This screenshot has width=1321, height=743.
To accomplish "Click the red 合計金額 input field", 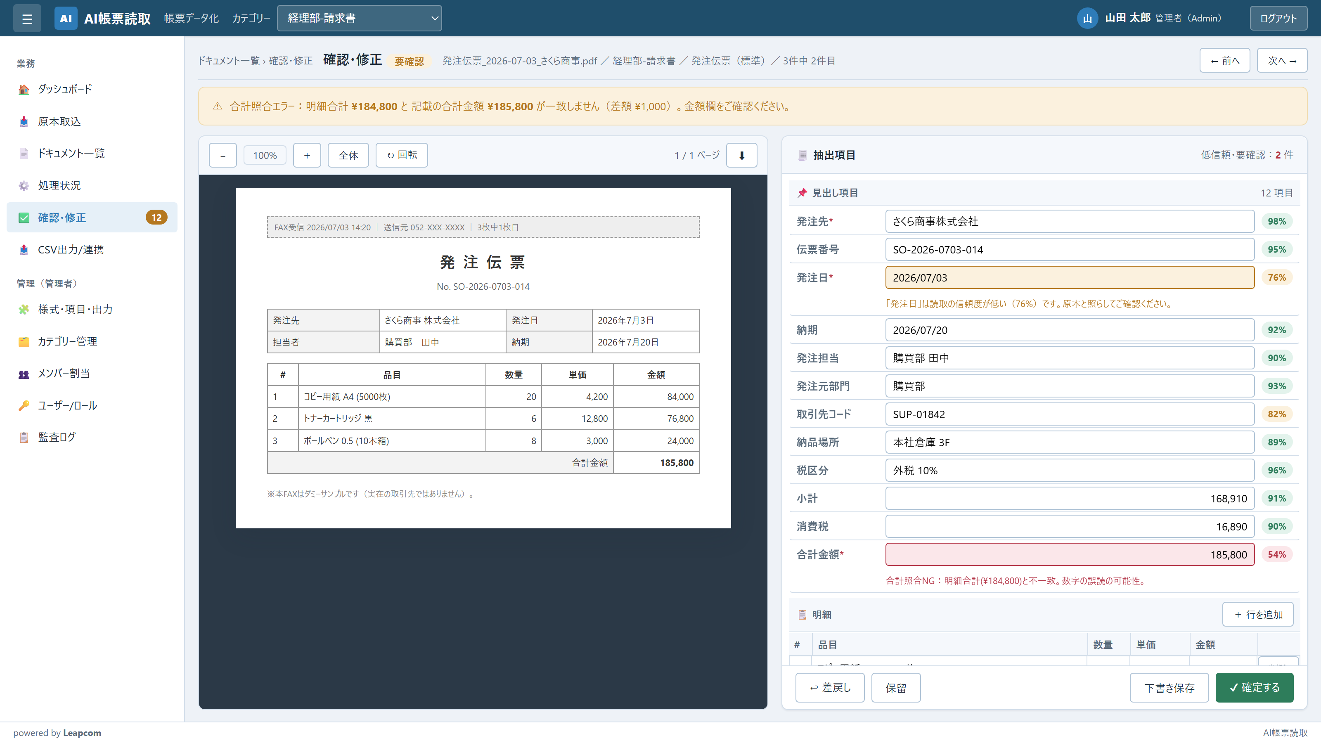I will pyautogui.click(x=1070, y=554).
